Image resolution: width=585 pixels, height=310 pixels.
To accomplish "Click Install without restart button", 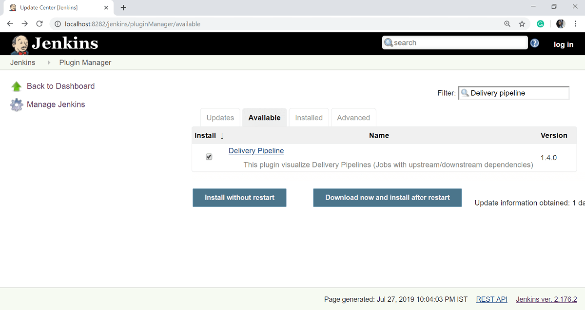I will click(x=239, y=198).
